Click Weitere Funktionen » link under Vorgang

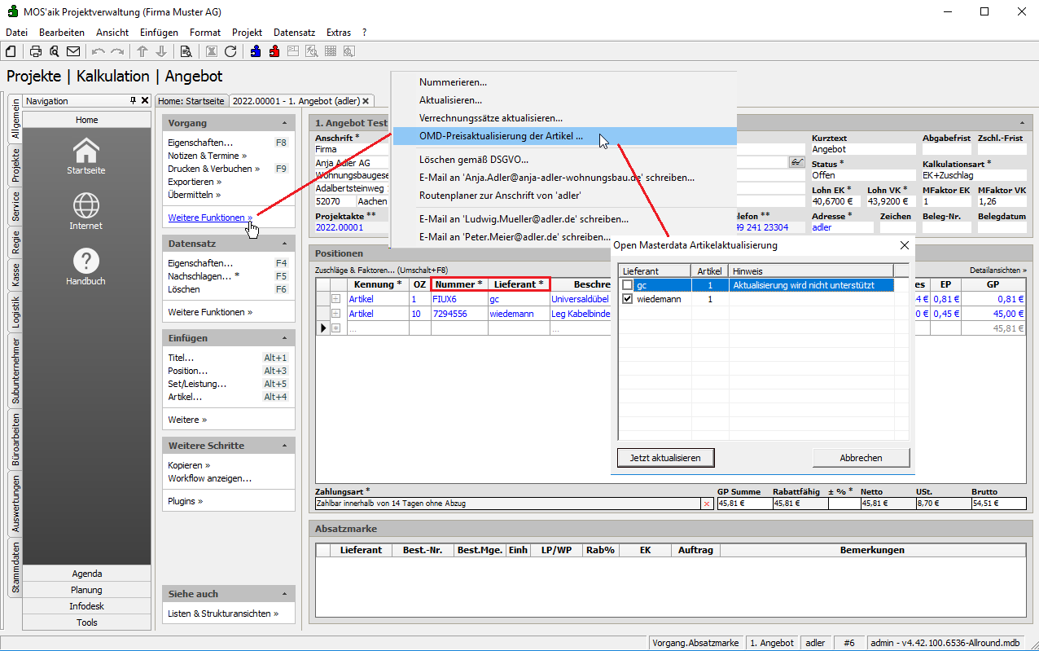210,218
